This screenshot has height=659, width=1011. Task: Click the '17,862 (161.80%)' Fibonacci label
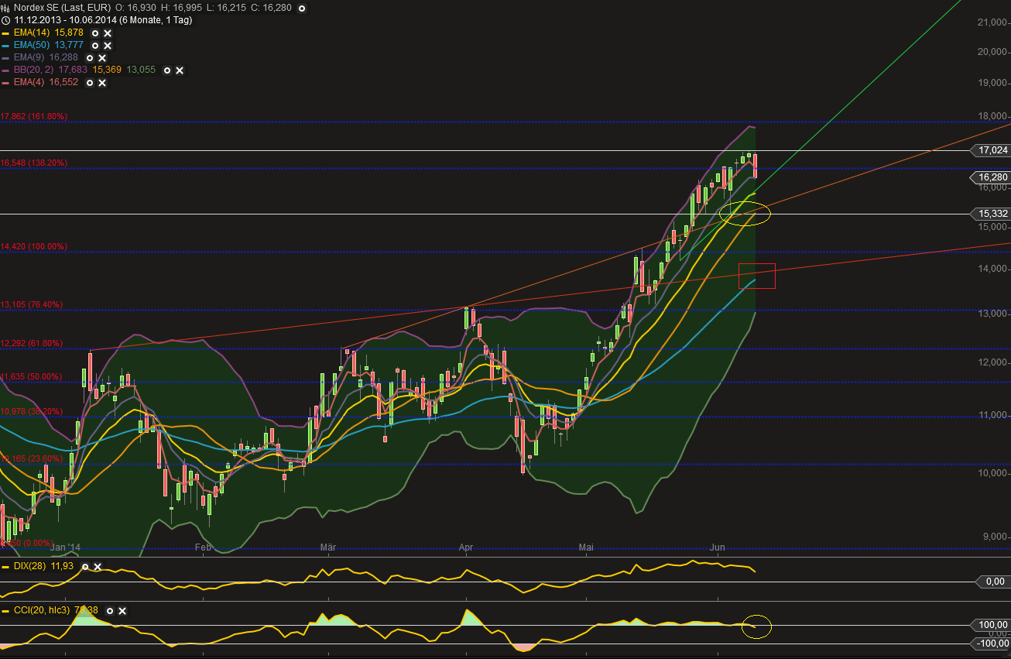tap(34, 116)
